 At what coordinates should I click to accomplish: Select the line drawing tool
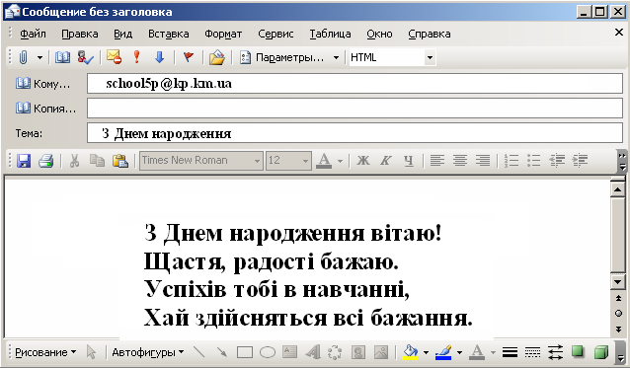tap(199, 352)
